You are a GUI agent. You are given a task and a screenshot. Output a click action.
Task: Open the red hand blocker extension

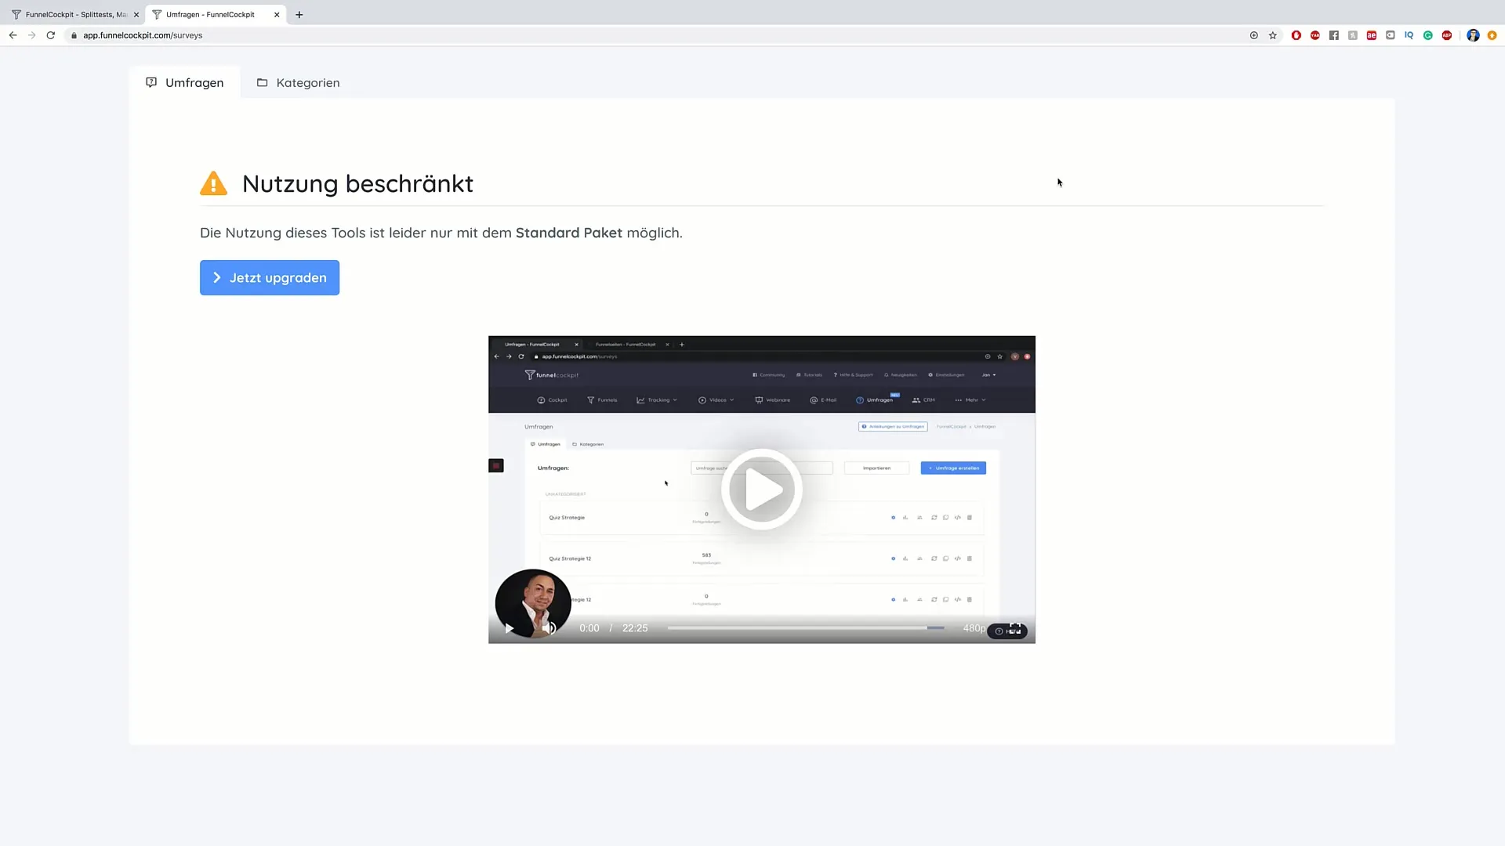point(1296,35)
